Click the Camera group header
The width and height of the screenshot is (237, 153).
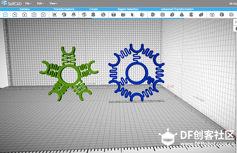tap(24, 9)
